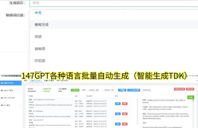This screenshot has height=128, width=198.
Task: Click the wider blue import keywords button
Action: [x=133, y=90]
